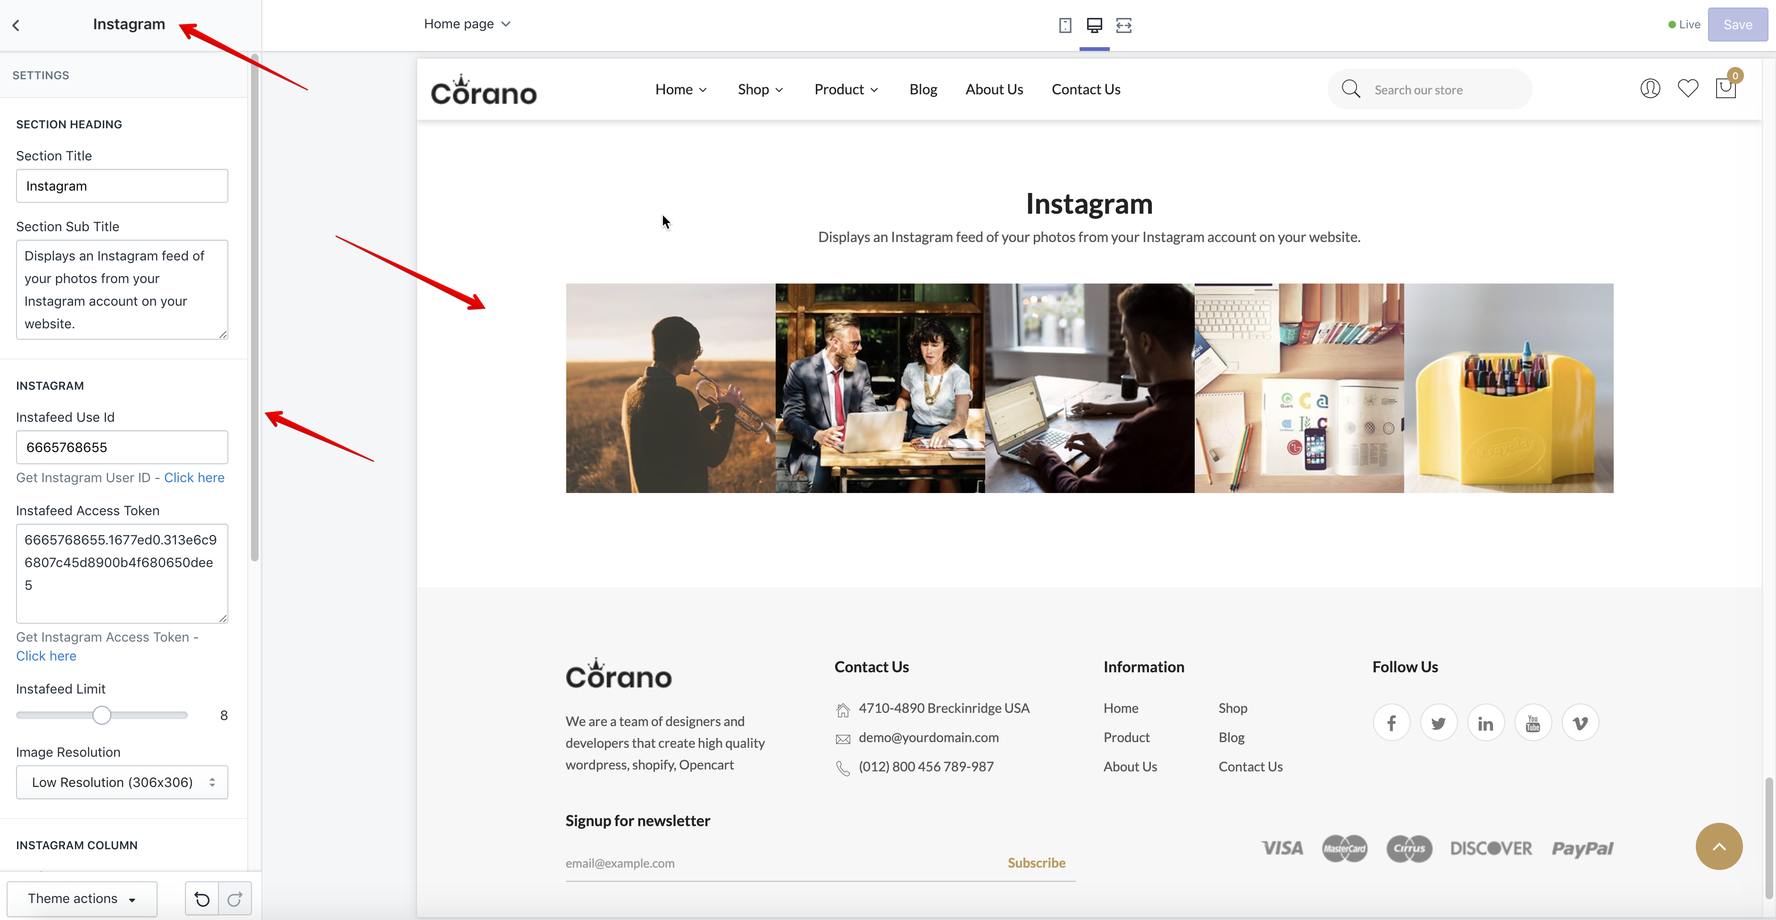
Task: Click the Instafeed Use Id input field
Action: coord(122,447)
